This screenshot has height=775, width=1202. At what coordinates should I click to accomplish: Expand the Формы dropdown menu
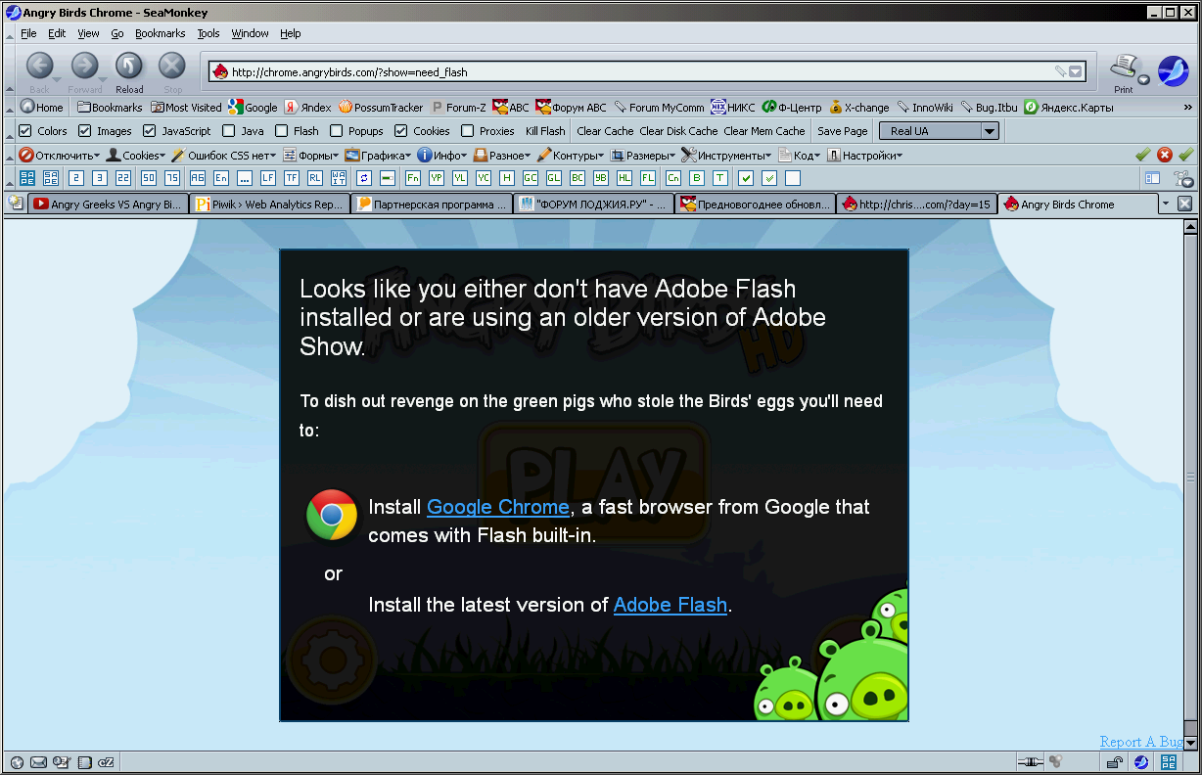click(311, 155)
